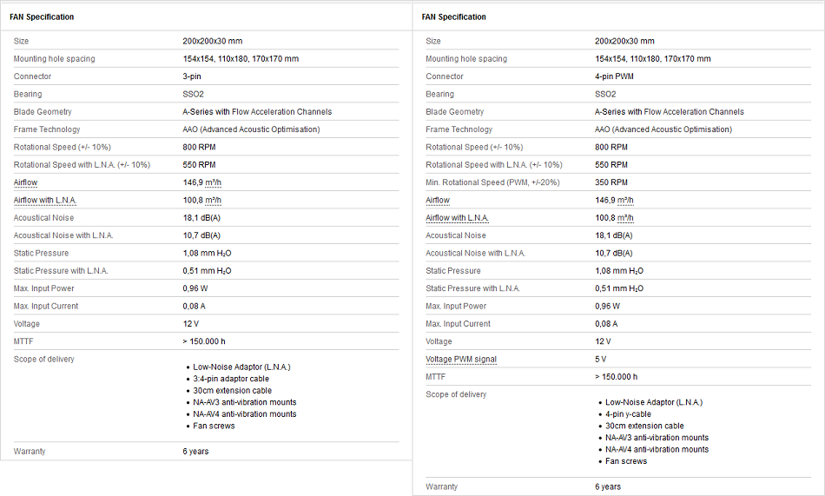
Task: Select the left FAN Specification heading
Action: [42, 17]
